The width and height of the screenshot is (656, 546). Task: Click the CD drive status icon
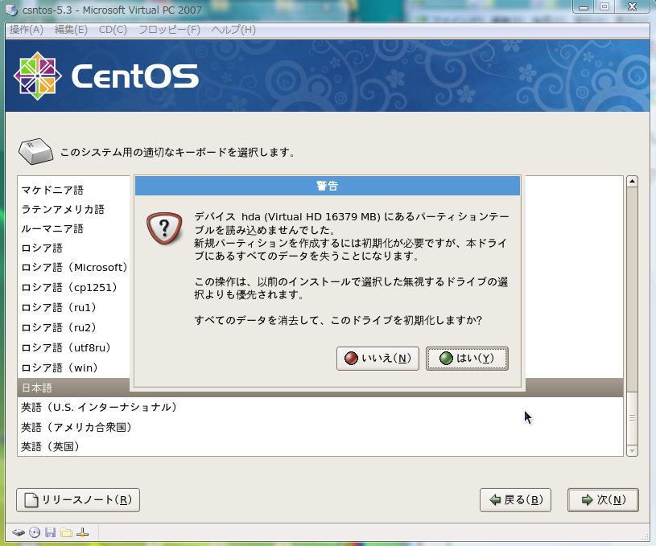click(x=35, y=532)
